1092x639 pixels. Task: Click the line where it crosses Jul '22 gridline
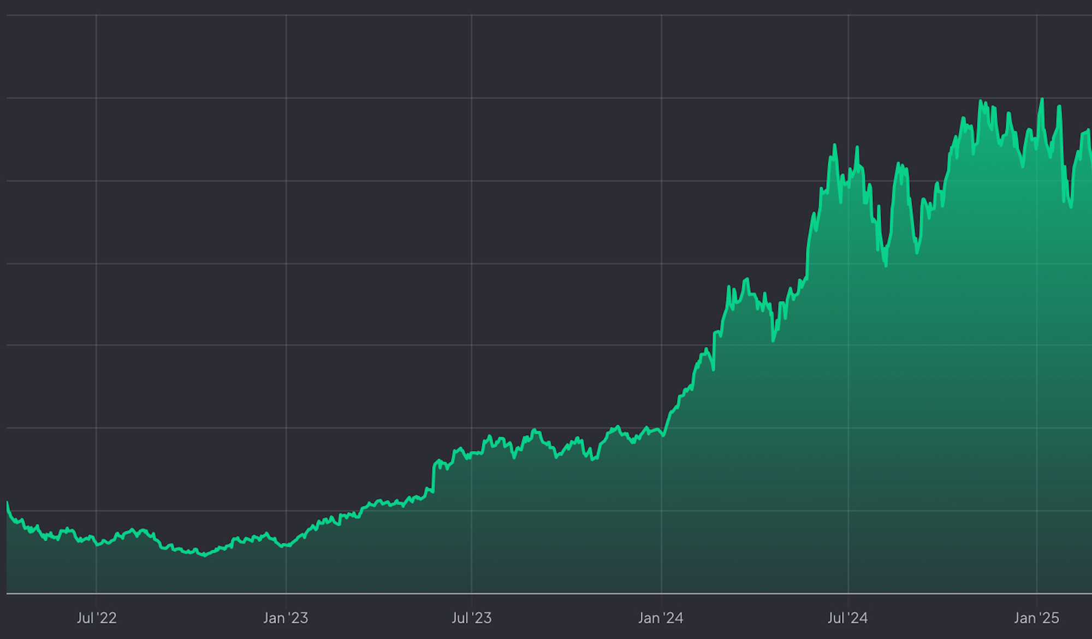[97, 544]
